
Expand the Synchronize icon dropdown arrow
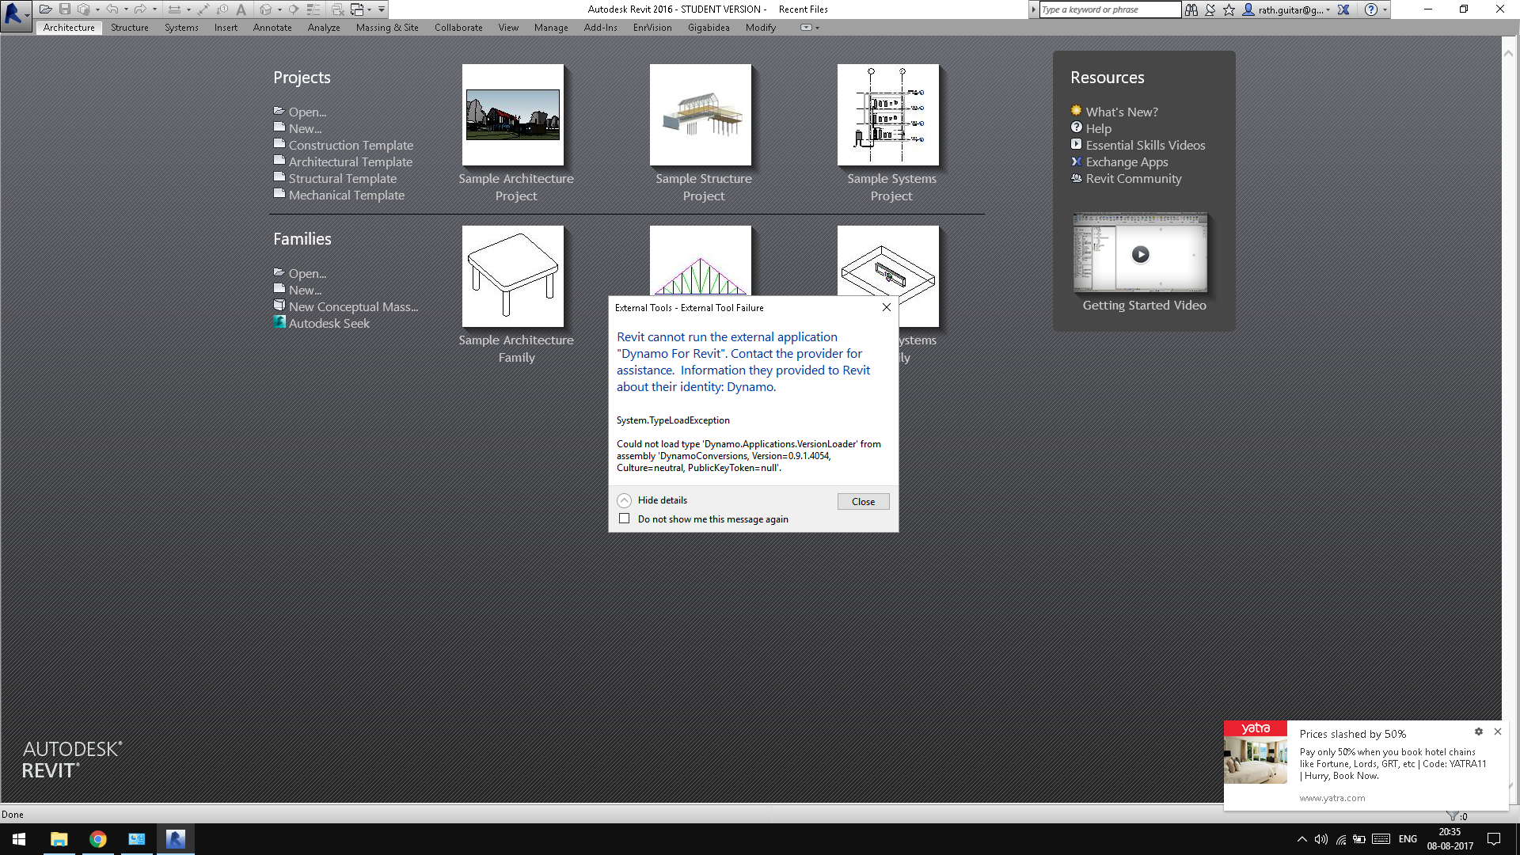pos(97,9)
